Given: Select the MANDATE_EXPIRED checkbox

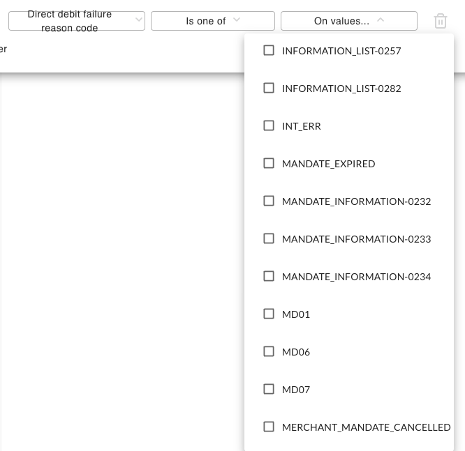Looking at the screenshot, I should coord(269,163).
